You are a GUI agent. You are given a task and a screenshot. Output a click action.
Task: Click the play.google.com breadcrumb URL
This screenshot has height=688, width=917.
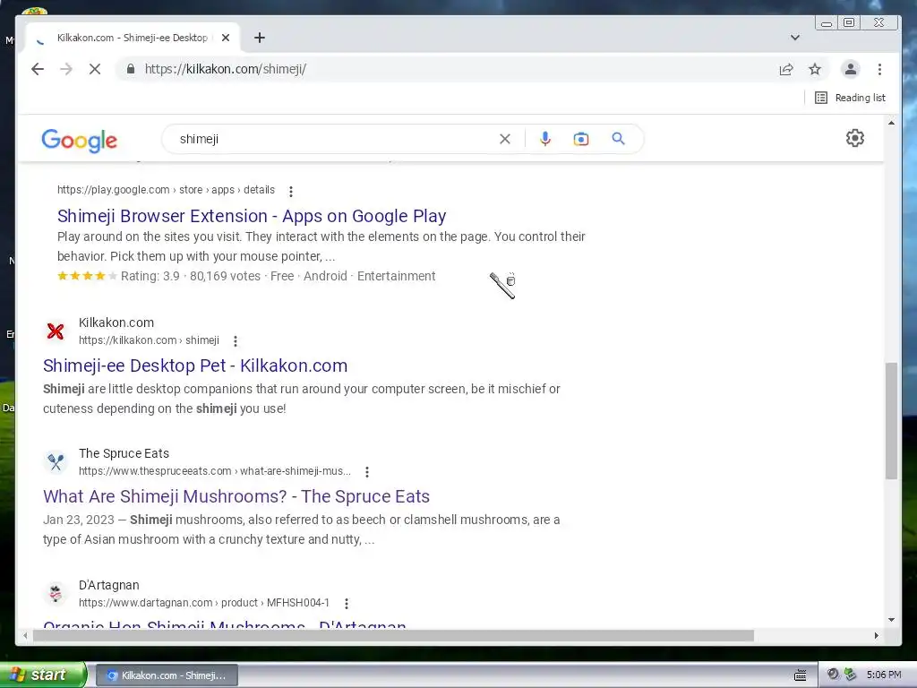coord(166,190)
